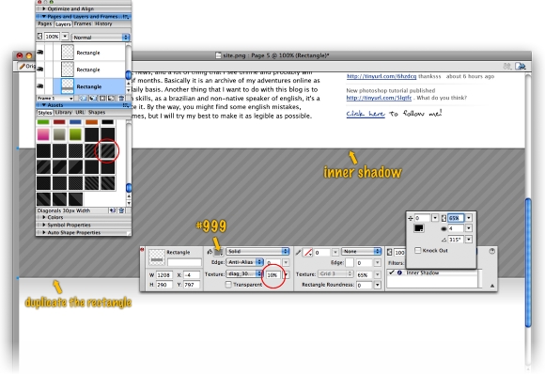Click the delete style trash icon in Styles panel
The height and width of the screenshot is (374, 545).
coord(121,210)
